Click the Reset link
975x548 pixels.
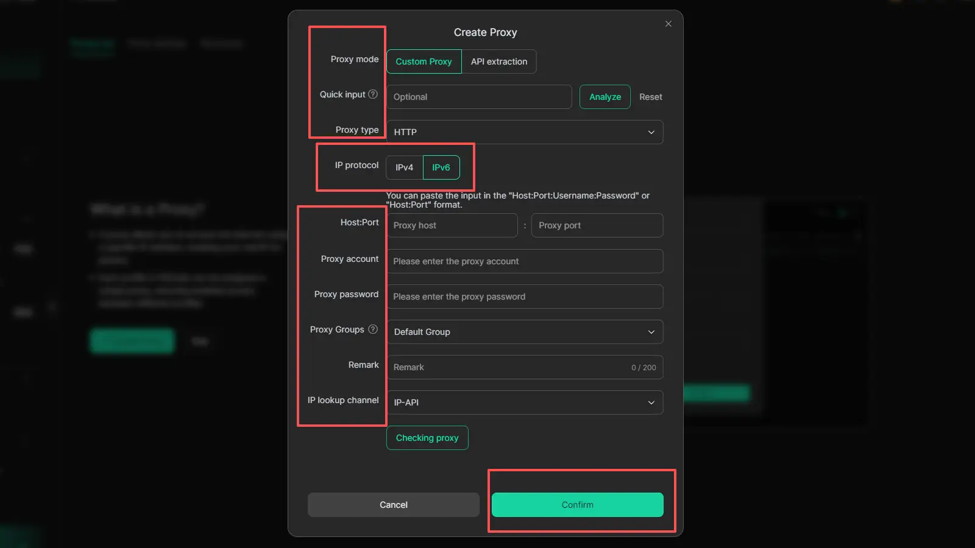(650, 97)
